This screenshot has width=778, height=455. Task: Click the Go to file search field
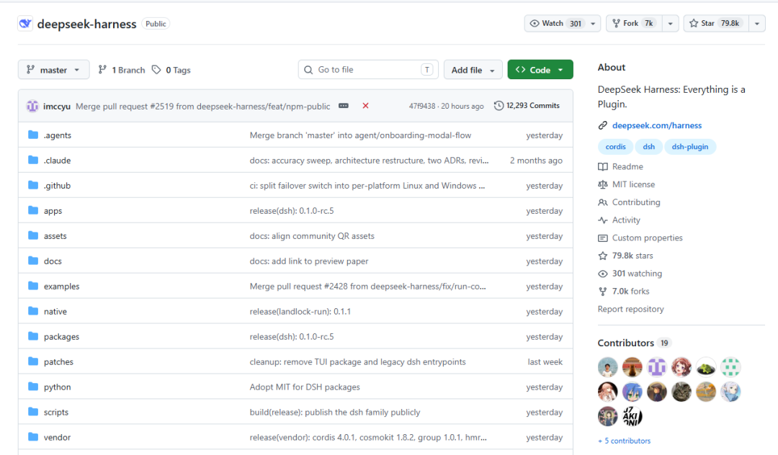pyautogui.click(x=368, y=70)
